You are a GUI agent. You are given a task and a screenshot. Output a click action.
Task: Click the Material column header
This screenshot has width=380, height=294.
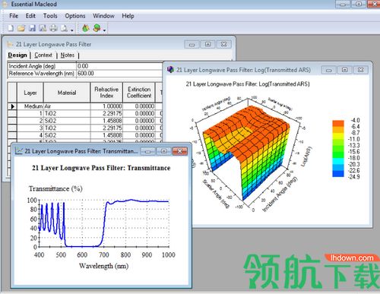click(x=67, y=93)
